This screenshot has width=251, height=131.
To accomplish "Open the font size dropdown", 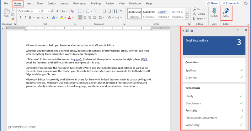I will 49,11.
